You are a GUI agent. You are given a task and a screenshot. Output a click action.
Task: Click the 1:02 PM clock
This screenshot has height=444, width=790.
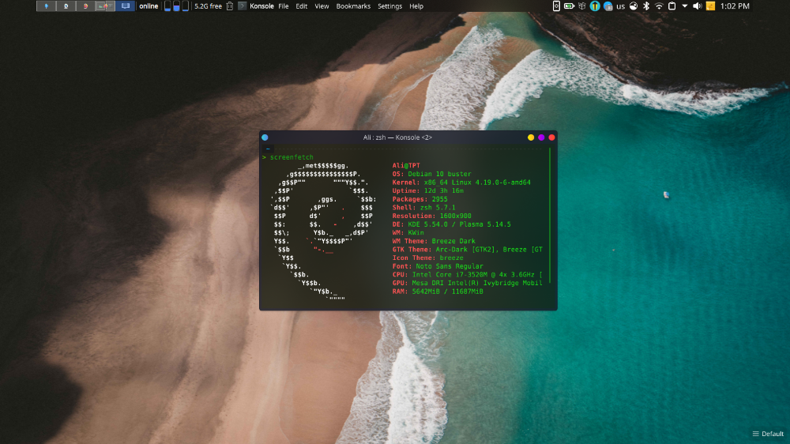[735, 6]
